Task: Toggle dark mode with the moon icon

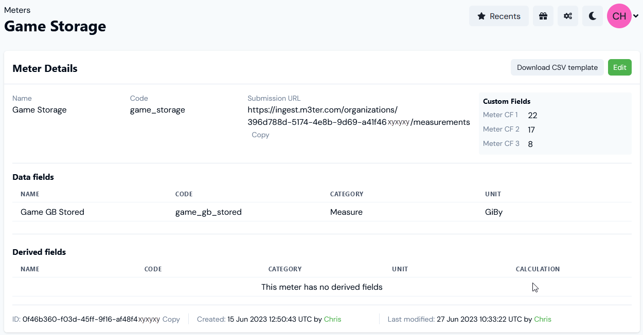Action: [592, 16]
